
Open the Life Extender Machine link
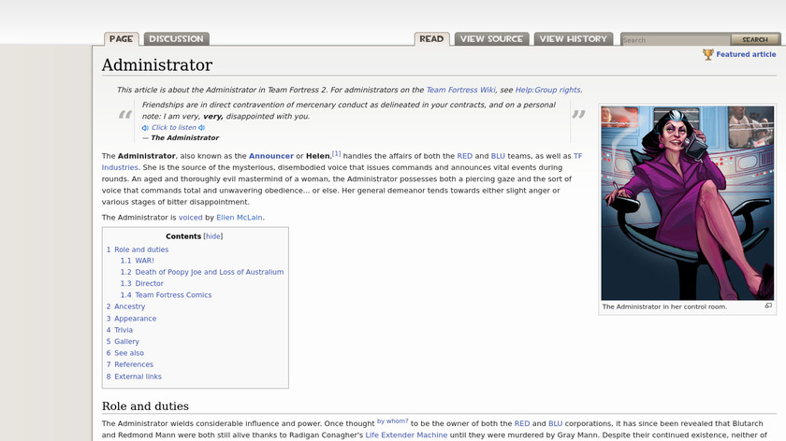(406, 435)
